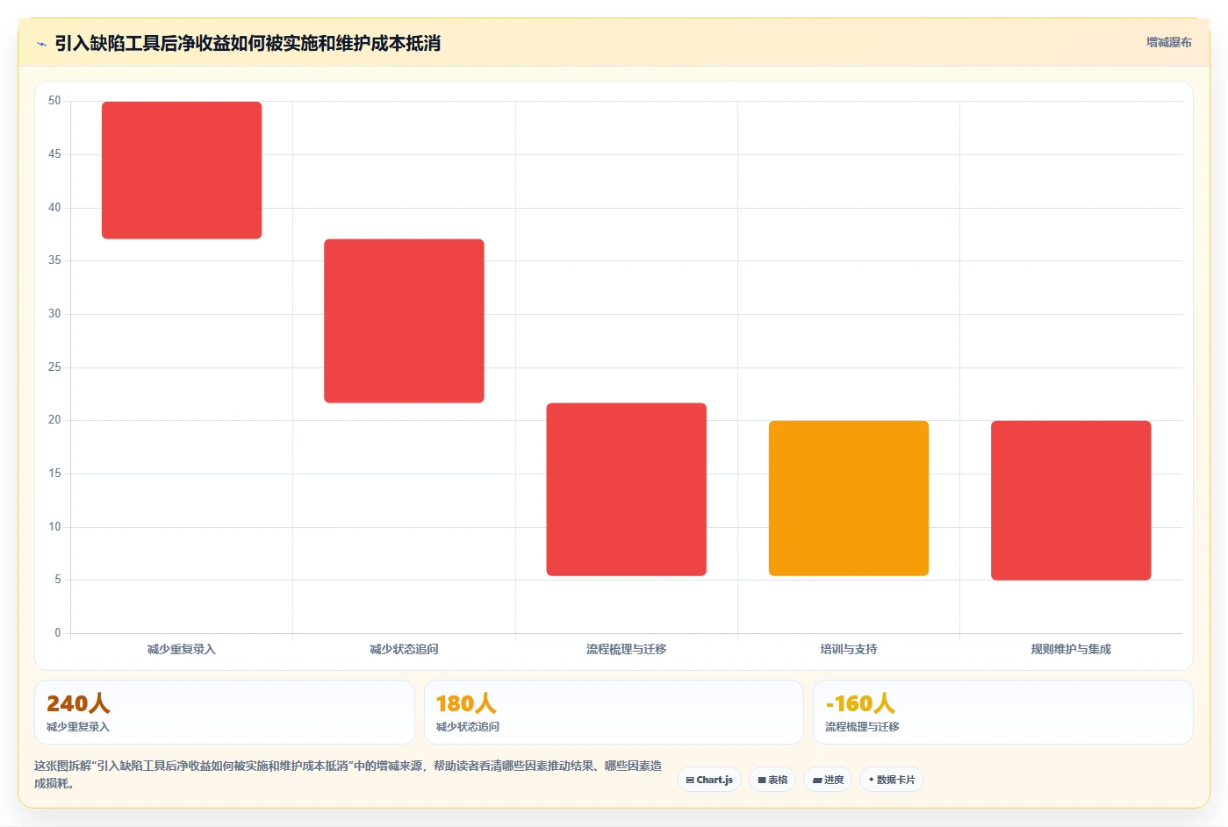The width and height of the screenshot is (1228, 827).
Task: Click the 减少重复录入 x-axis label
Action: 182,649
